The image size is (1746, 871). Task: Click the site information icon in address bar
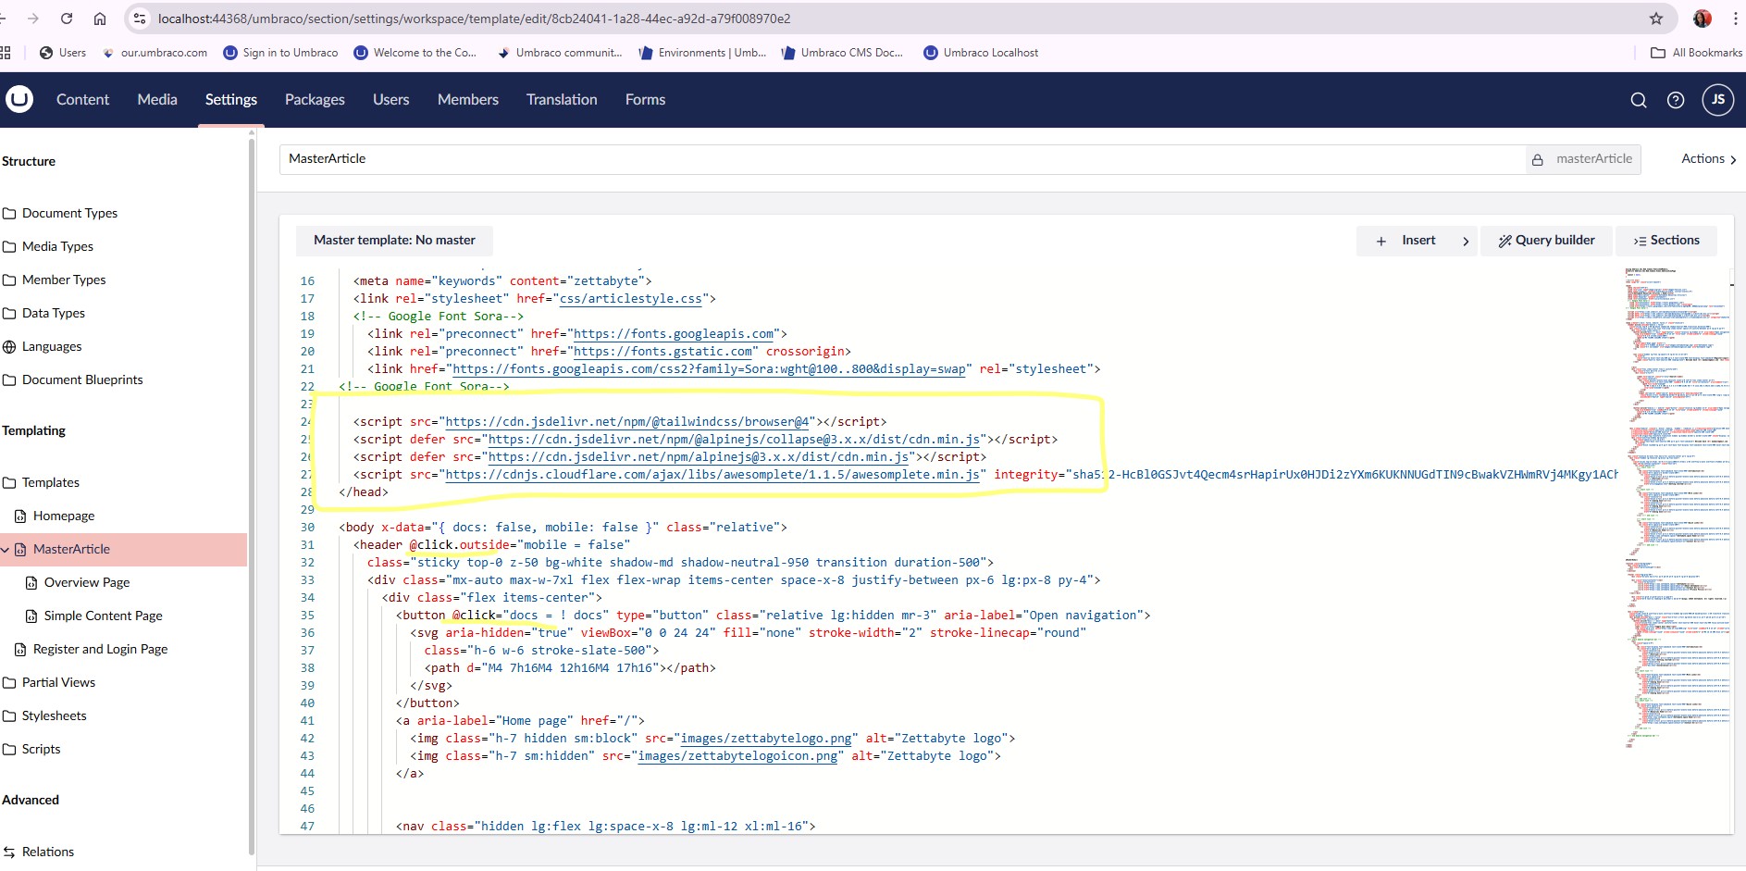tap(140, 19)
